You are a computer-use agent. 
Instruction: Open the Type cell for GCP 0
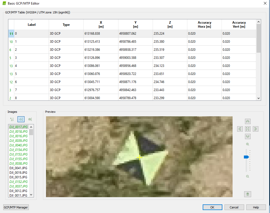tap(66, 34)
